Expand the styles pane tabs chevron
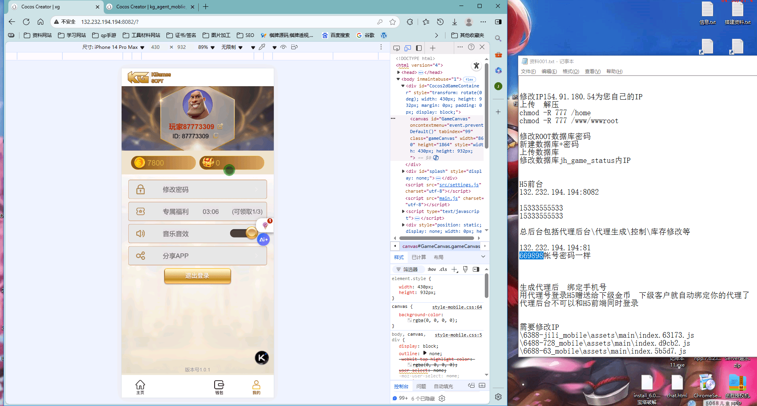Image resolution: width=757 pixels, height=406 pixels. [483, 257]
